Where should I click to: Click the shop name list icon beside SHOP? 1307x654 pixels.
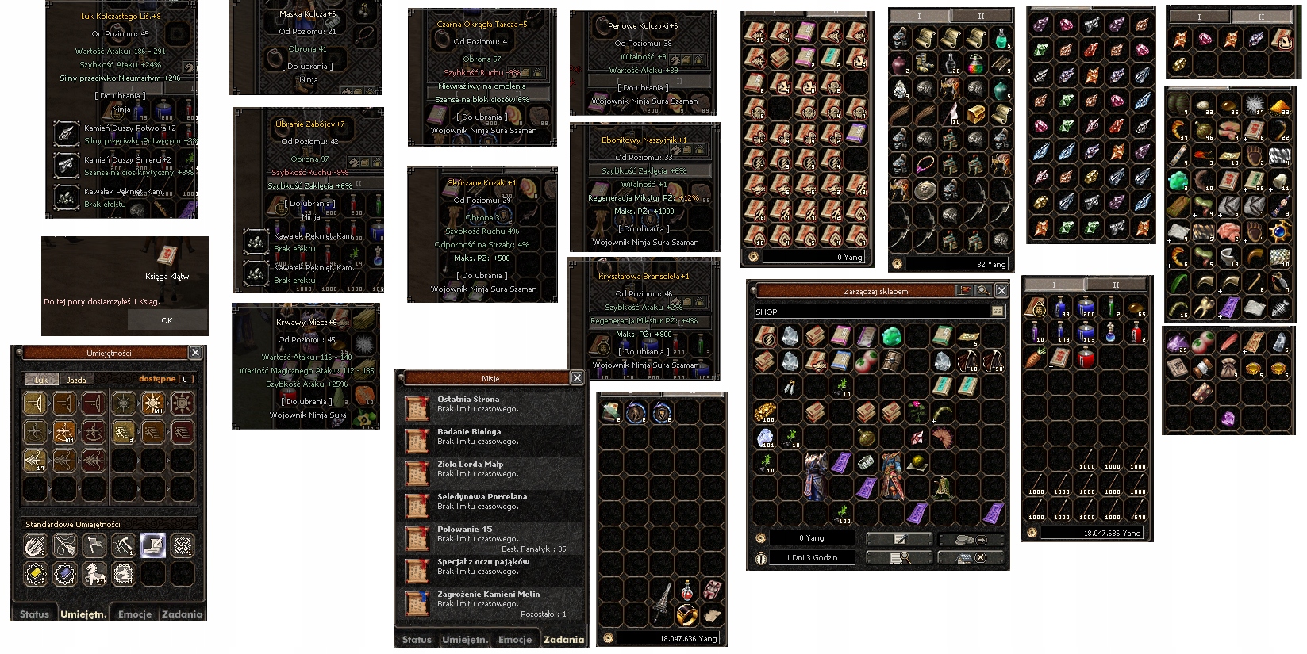click(x=997, y=312)
